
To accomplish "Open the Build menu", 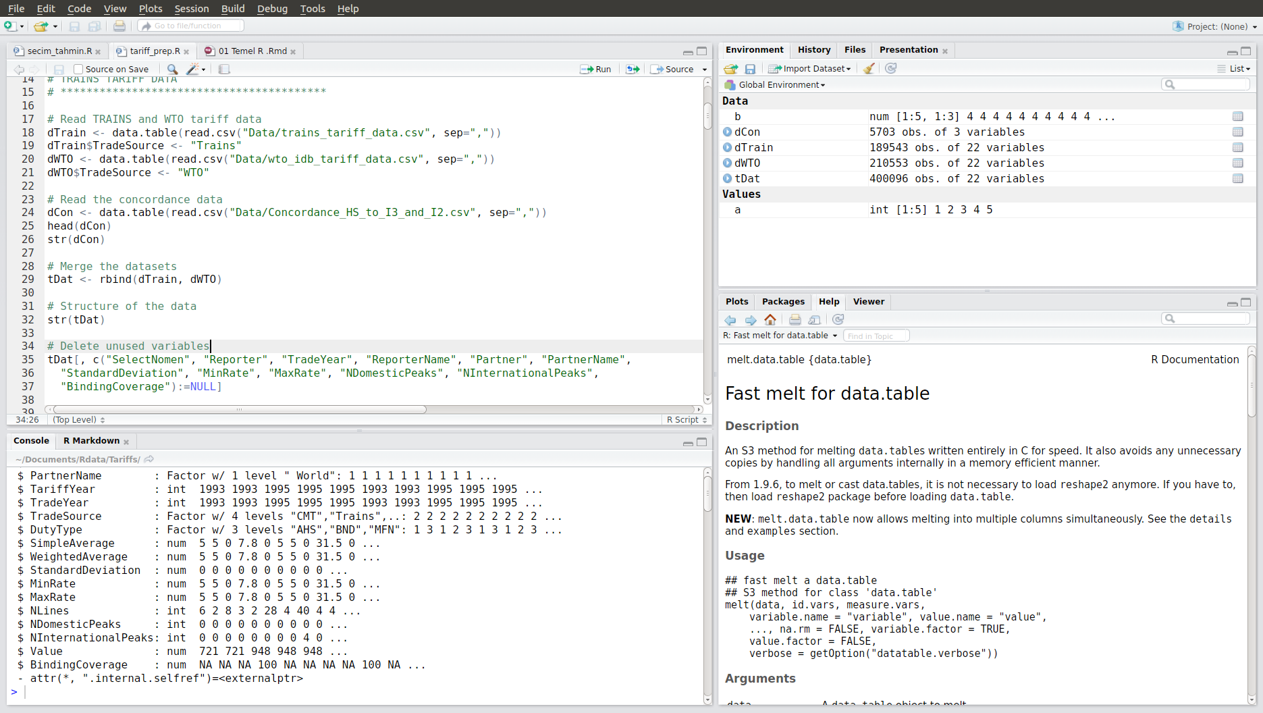I will pyautogui.click(x=233, y=9).
